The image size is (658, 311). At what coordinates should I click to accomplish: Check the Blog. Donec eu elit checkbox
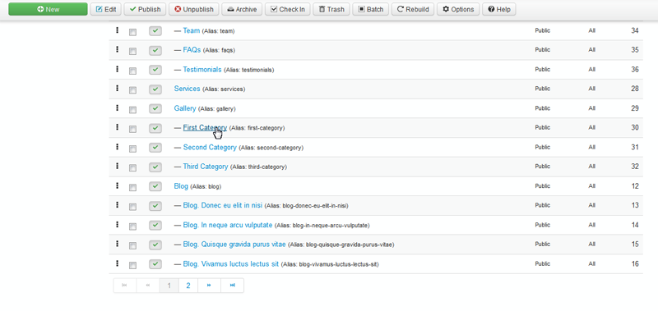click(x=132, y=207)
